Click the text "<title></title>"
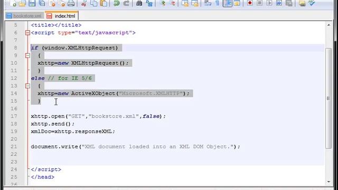Viewport: 338px width, 190px height. point(56,25)
